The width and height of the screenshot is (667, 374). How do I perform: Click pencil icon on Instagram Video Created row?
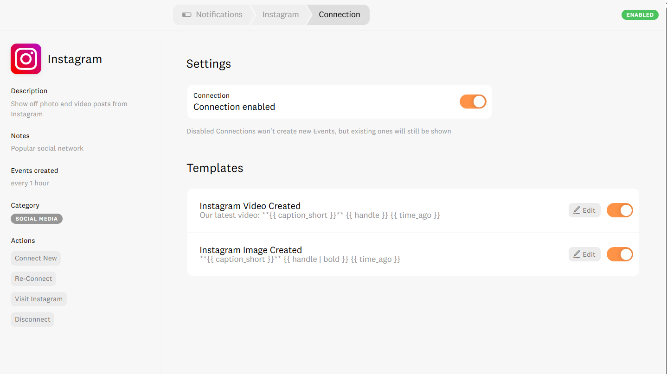577,210
